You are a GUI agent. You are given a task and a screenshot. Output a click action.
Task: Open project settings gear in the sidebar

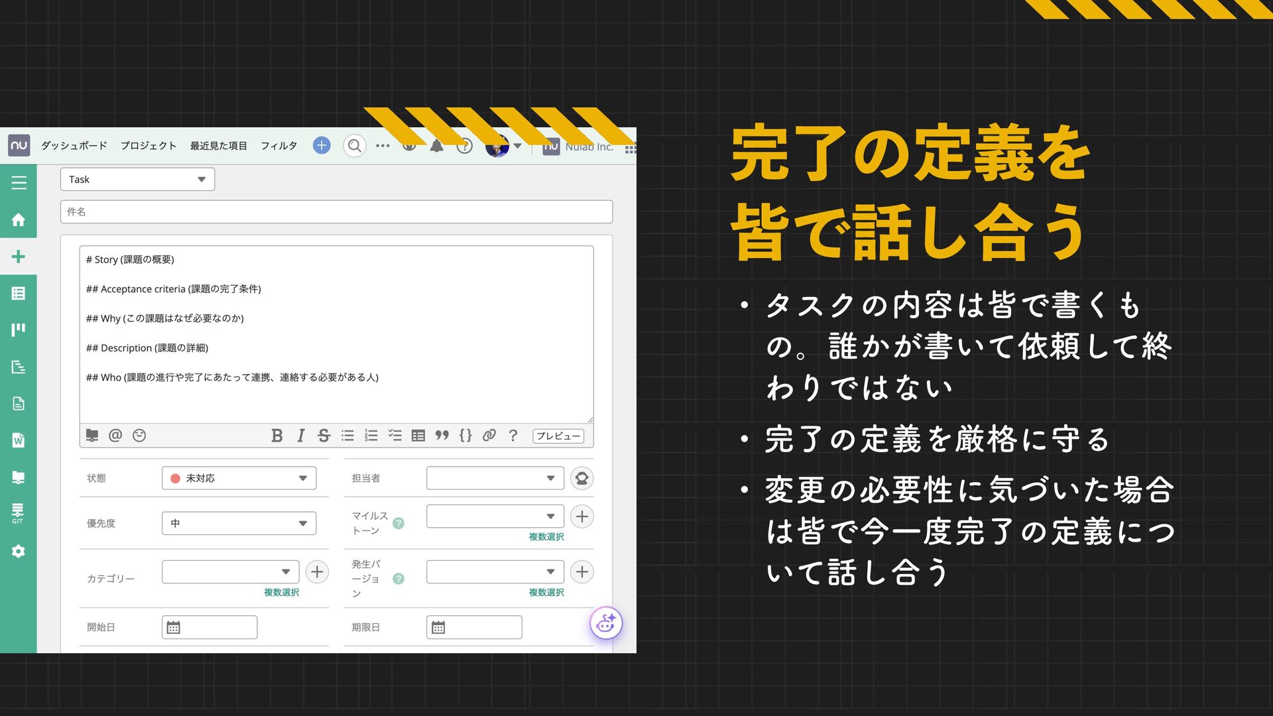[x=18, y=552]
